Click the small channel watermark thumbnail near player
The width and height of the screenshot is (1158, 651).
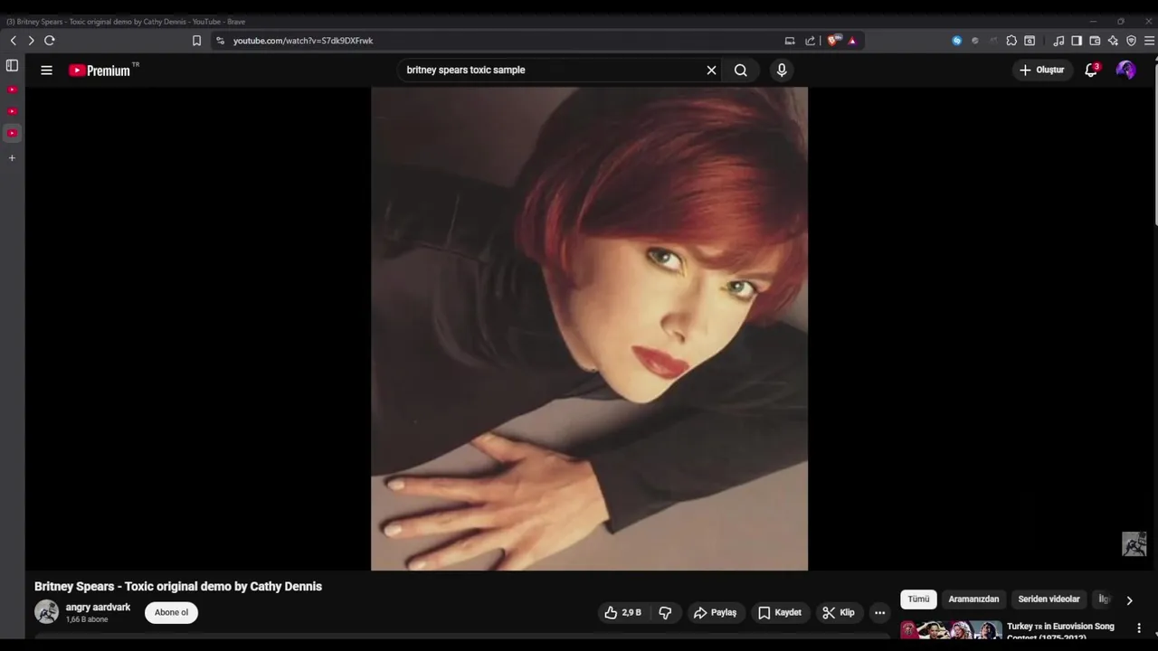[1134, 543]
